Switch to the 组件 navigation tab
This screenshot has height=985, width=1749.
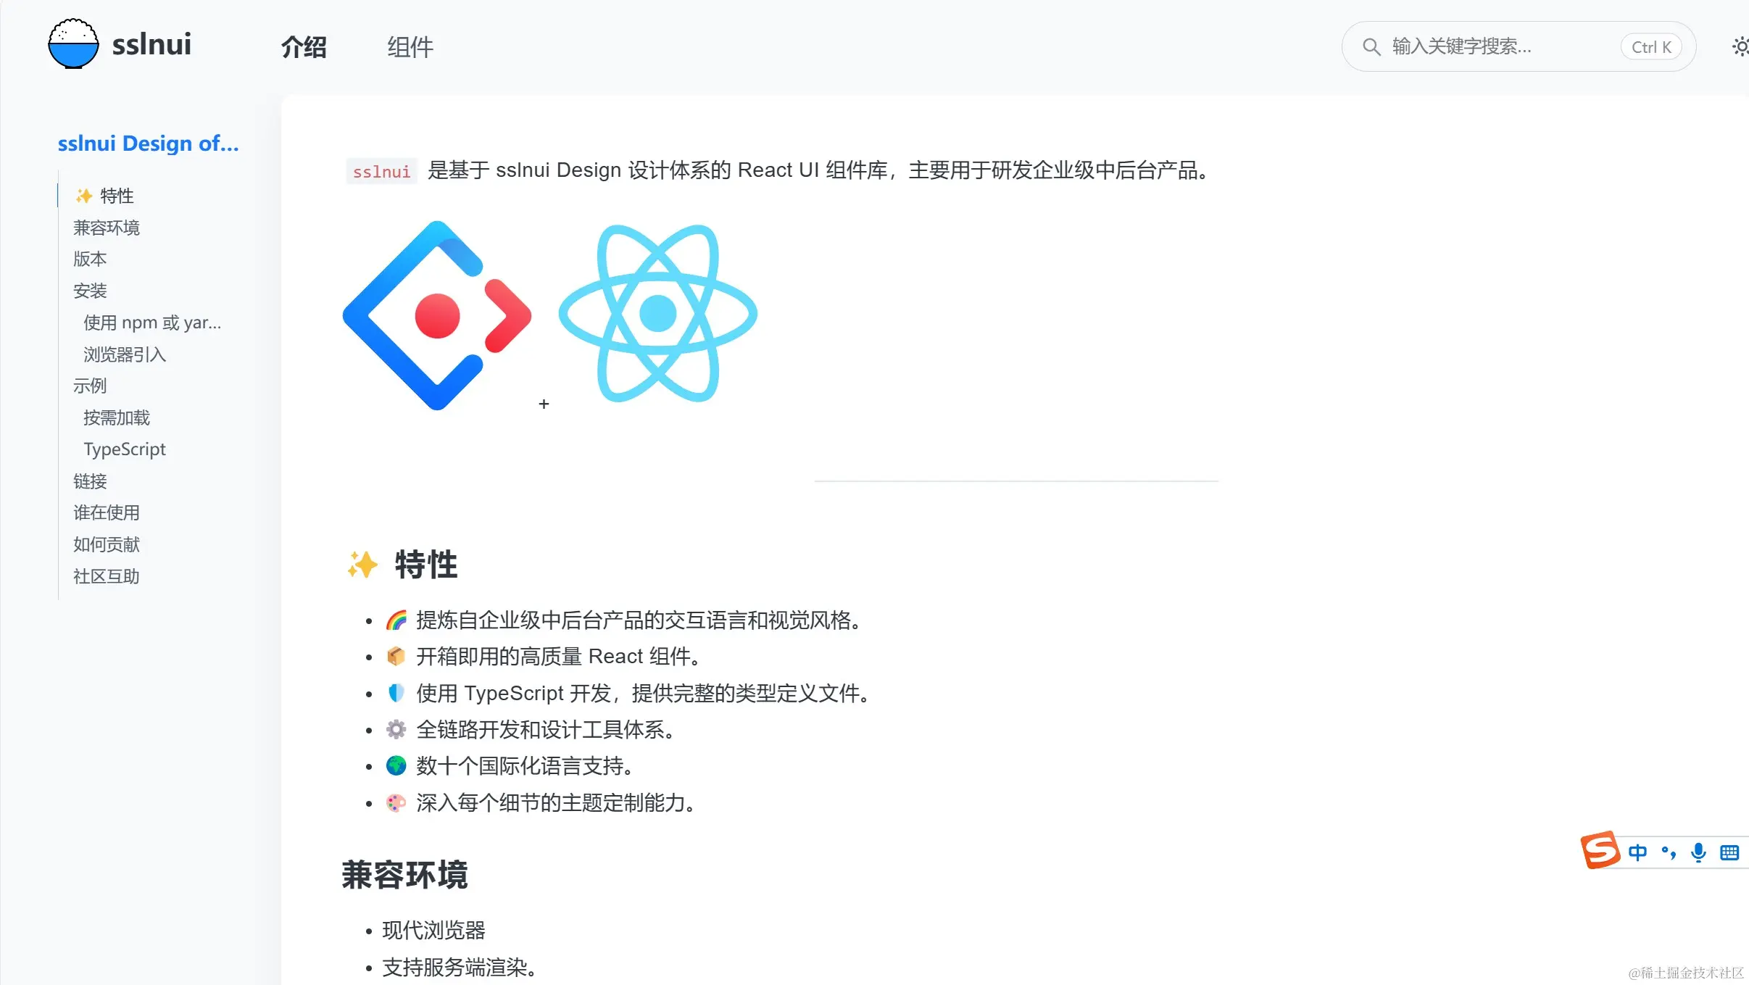click(x=410, y=47)
